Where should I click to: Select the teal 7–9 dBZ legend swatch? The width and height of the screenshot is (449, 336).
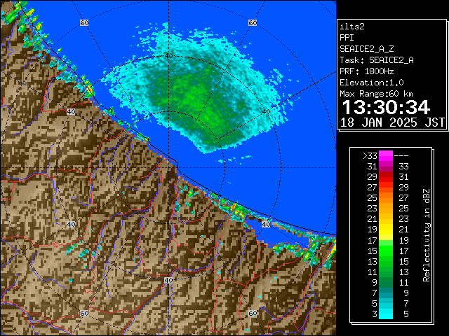(386, 293)
